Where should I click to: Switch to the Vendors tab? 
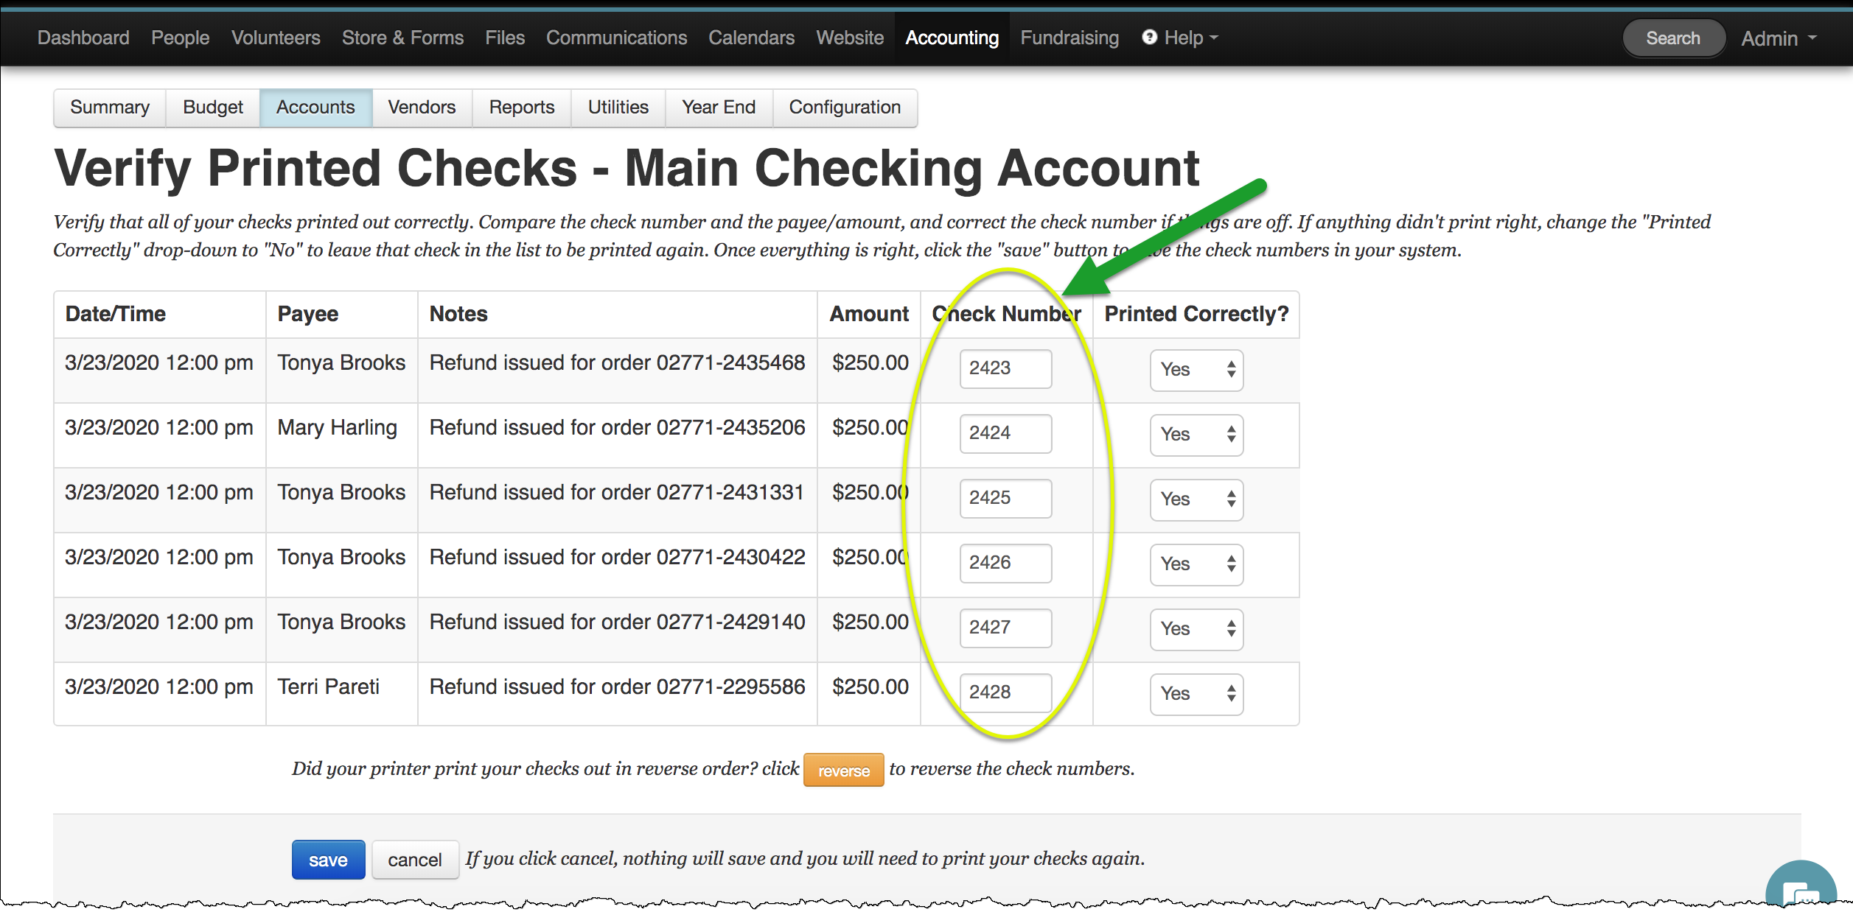click(x=422, y=108)
